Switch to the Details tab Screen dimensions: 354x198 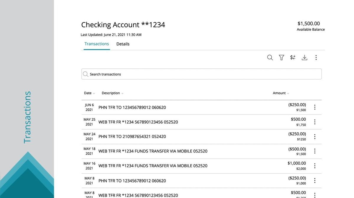click(x=123, y=44)
